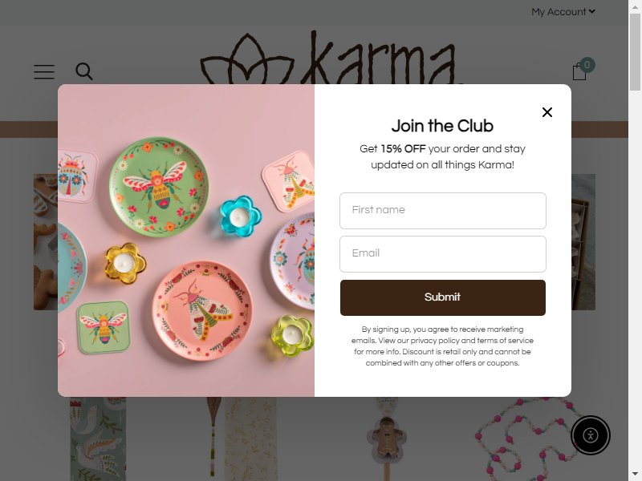Click the cookie cutters banner image on left
The height and width of the screenshot is (481, 642).
pyautogui.click(x=46, y=242)
